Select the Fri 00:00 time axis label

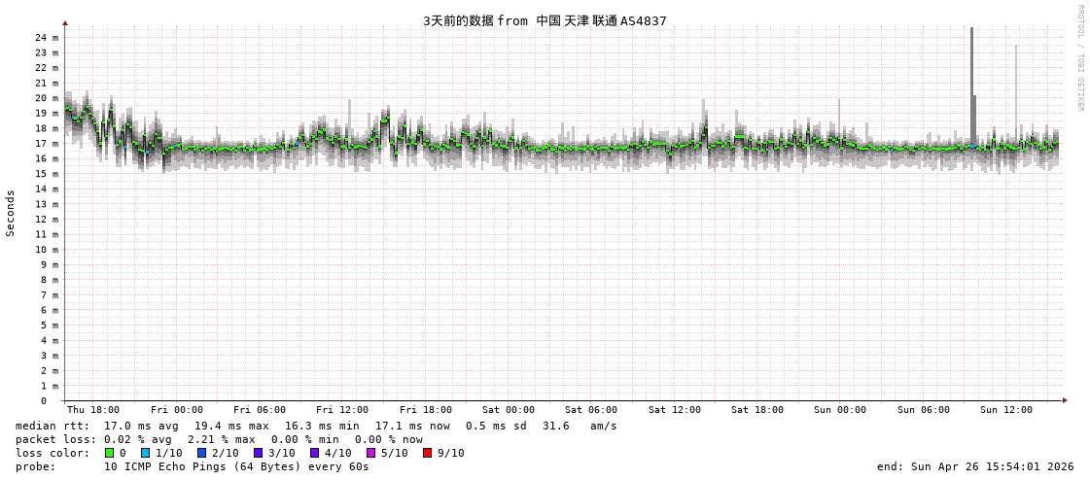pyautogui.click(x=177, y=410)
